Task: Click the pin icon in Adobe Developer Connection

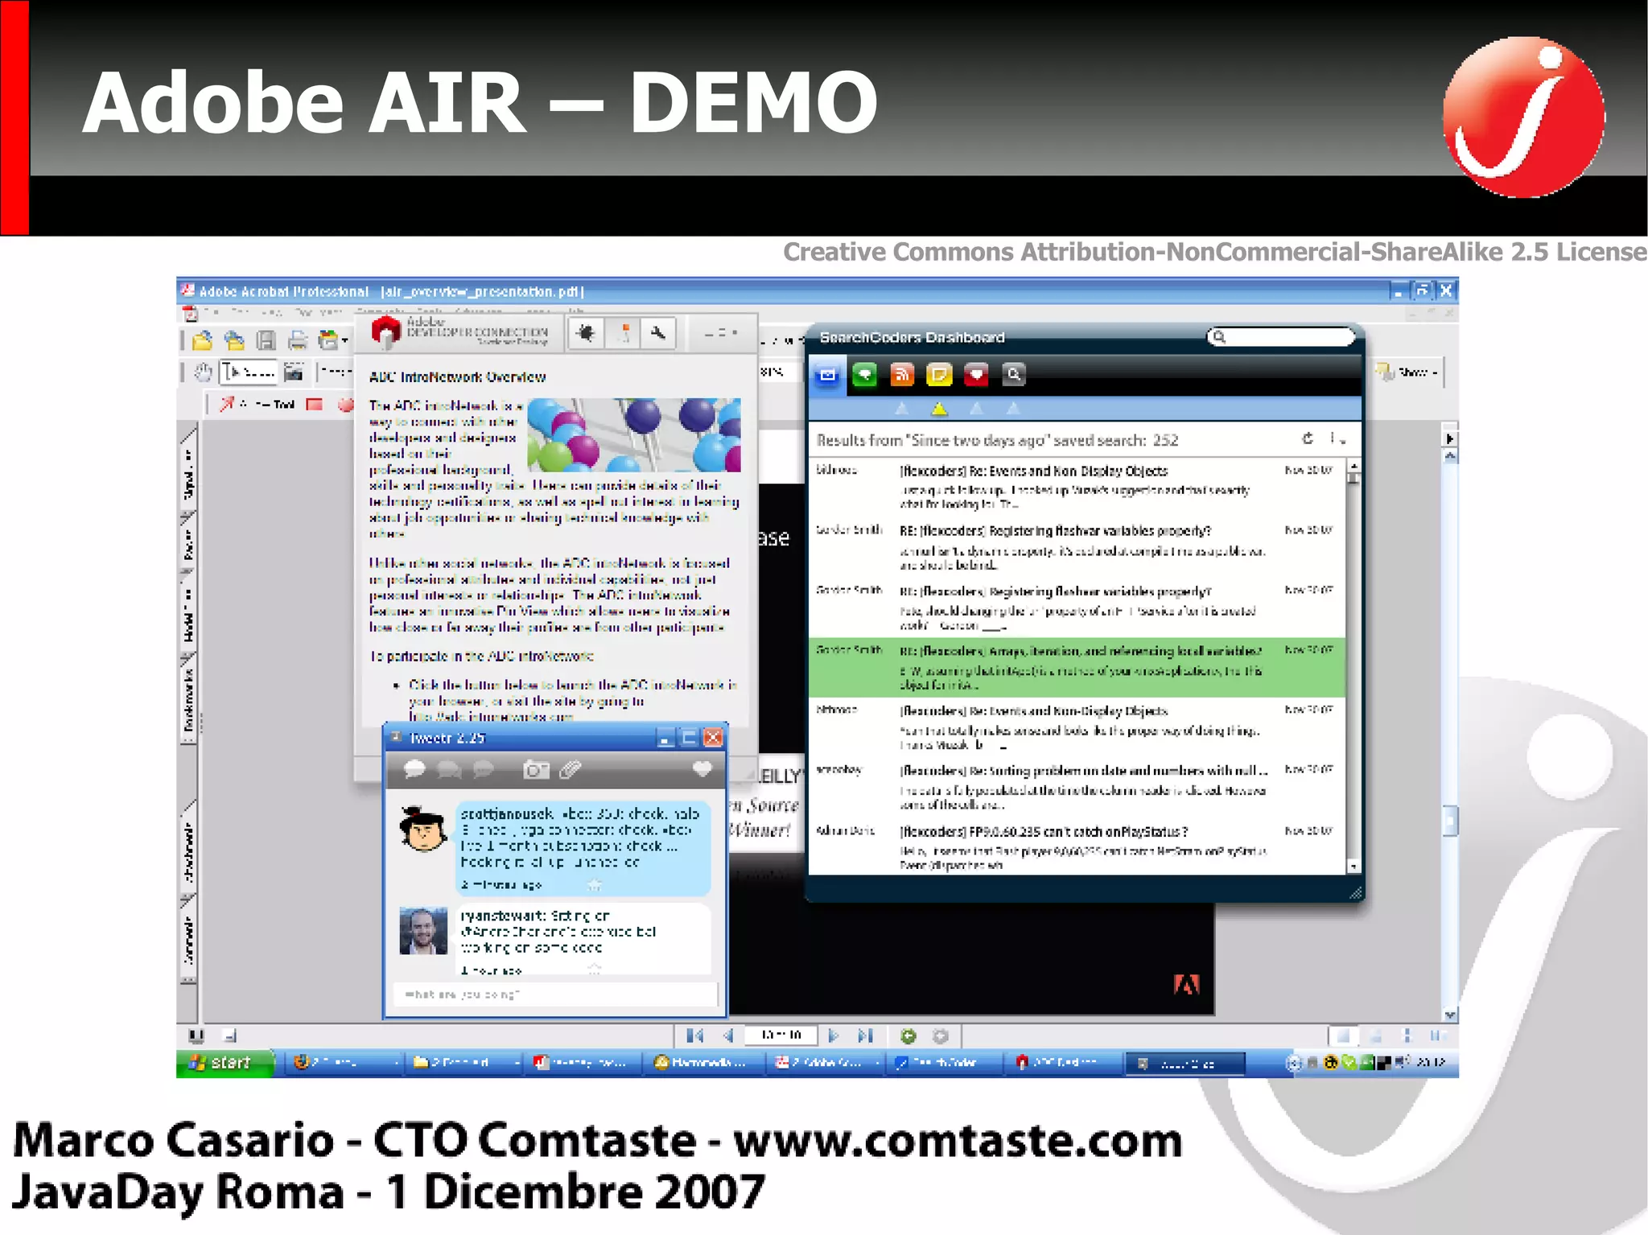Action: pos(624,332)
